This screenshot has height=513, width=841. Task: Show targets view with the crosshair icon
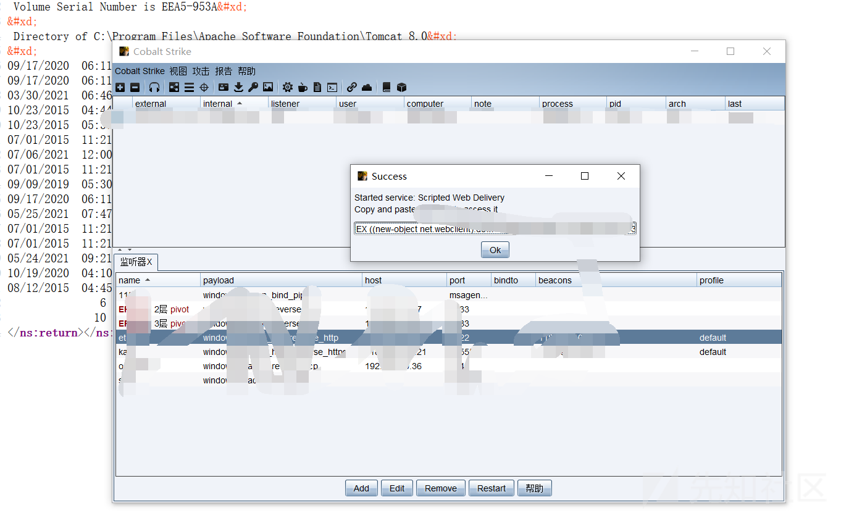pos(204,87)
